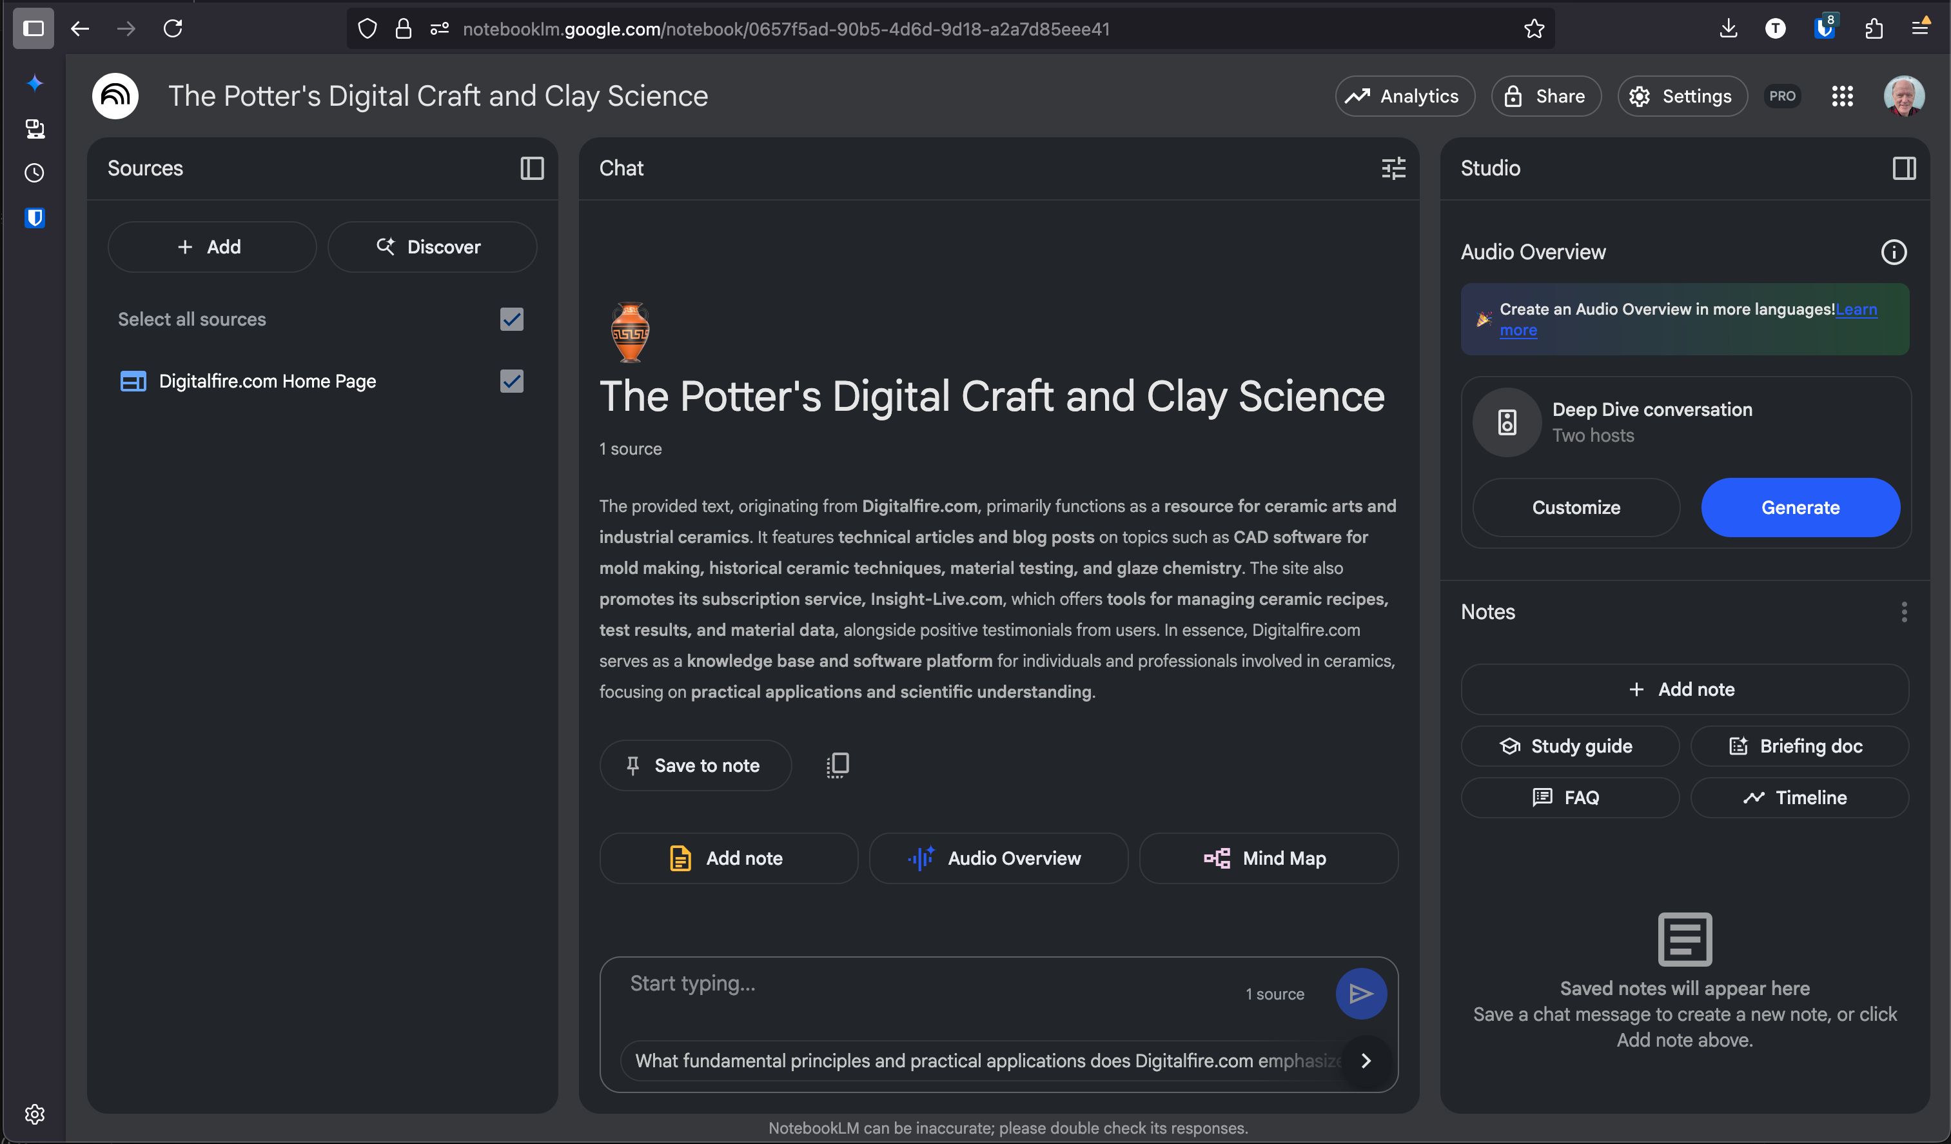Screen dimensions: 1951x1144
Task: Add note in Studio panel
Action: click(1684, 689)
